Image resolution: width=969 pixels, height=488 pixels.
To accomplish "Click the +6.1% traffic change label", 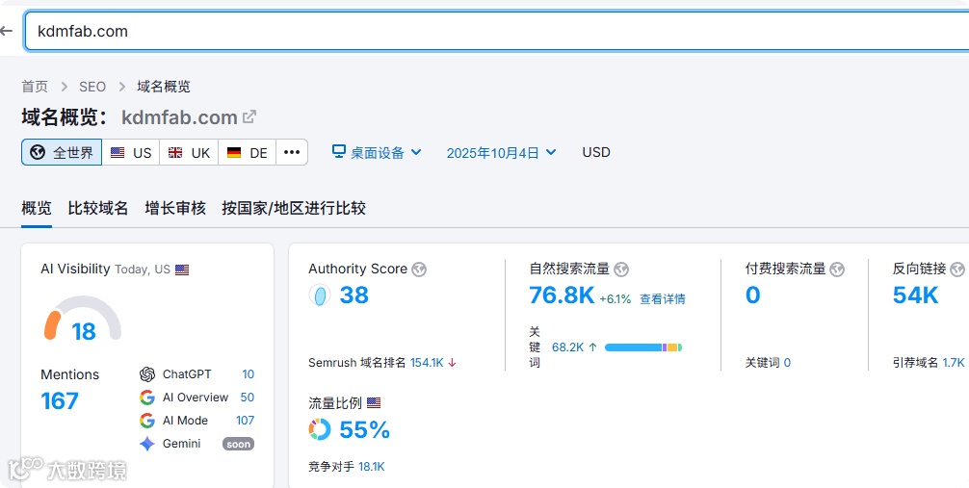I will 615,299.
